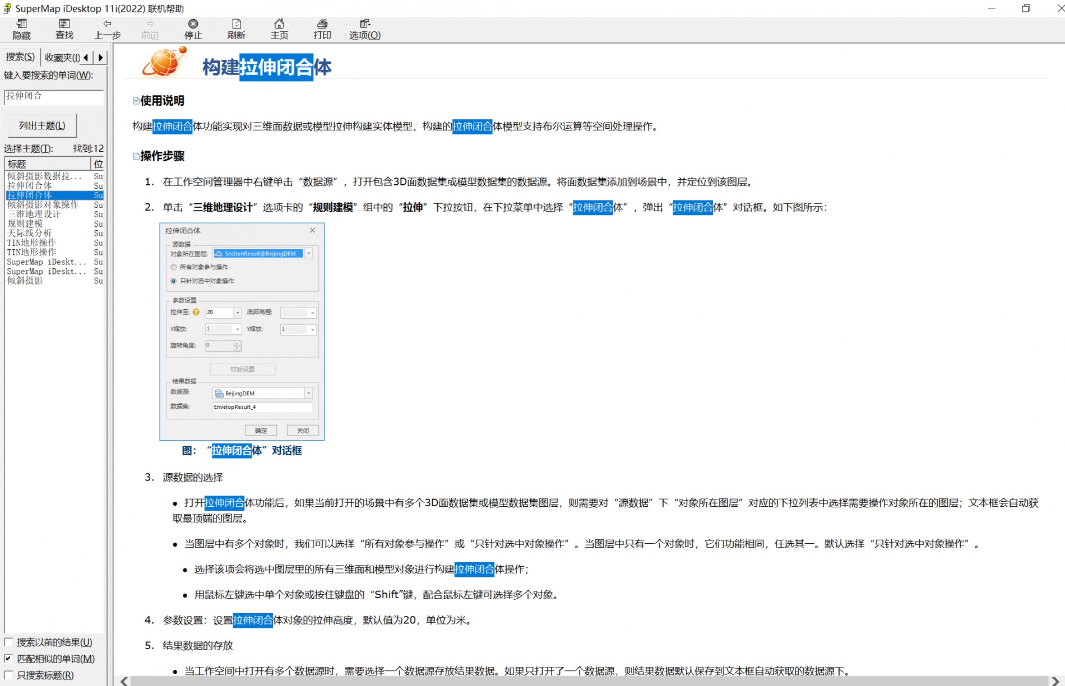Click the search keyword input field
This screenshot has height=686, width=1065.
tap(54, 96)
